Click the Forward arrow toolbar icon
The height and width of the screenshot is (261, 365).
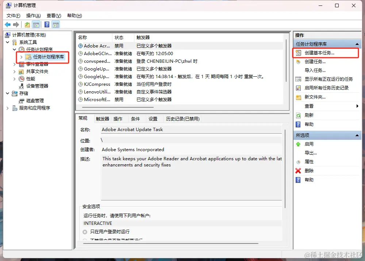16,24
